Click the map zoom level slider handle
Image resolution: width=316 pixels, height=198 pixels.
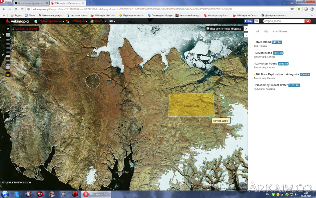[x=8, y=56]
